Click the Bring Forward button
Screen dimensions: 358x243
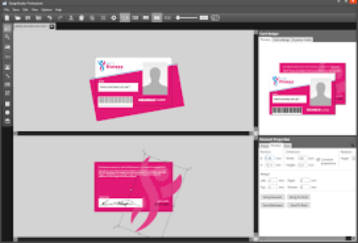click(273, 197)
